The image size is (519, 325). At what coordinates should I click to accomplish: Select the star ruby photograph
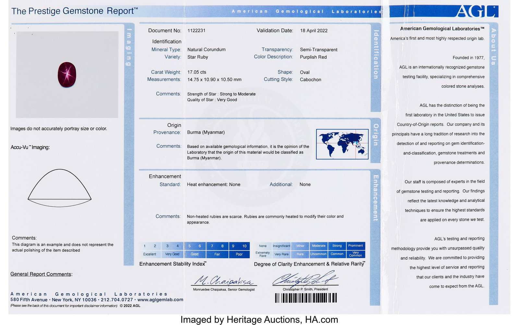[x=67, y=75]
